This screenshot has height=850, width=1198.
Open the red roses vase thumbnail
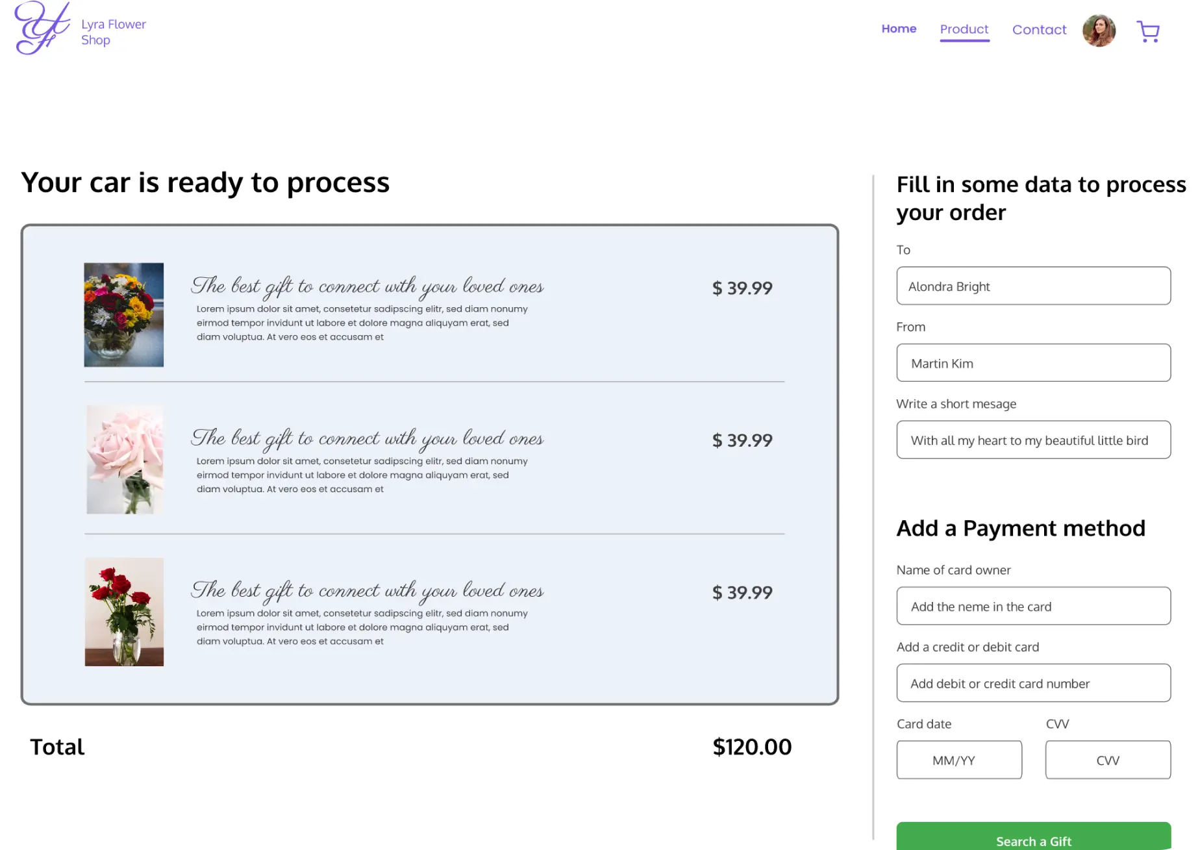tap(125, 612)
